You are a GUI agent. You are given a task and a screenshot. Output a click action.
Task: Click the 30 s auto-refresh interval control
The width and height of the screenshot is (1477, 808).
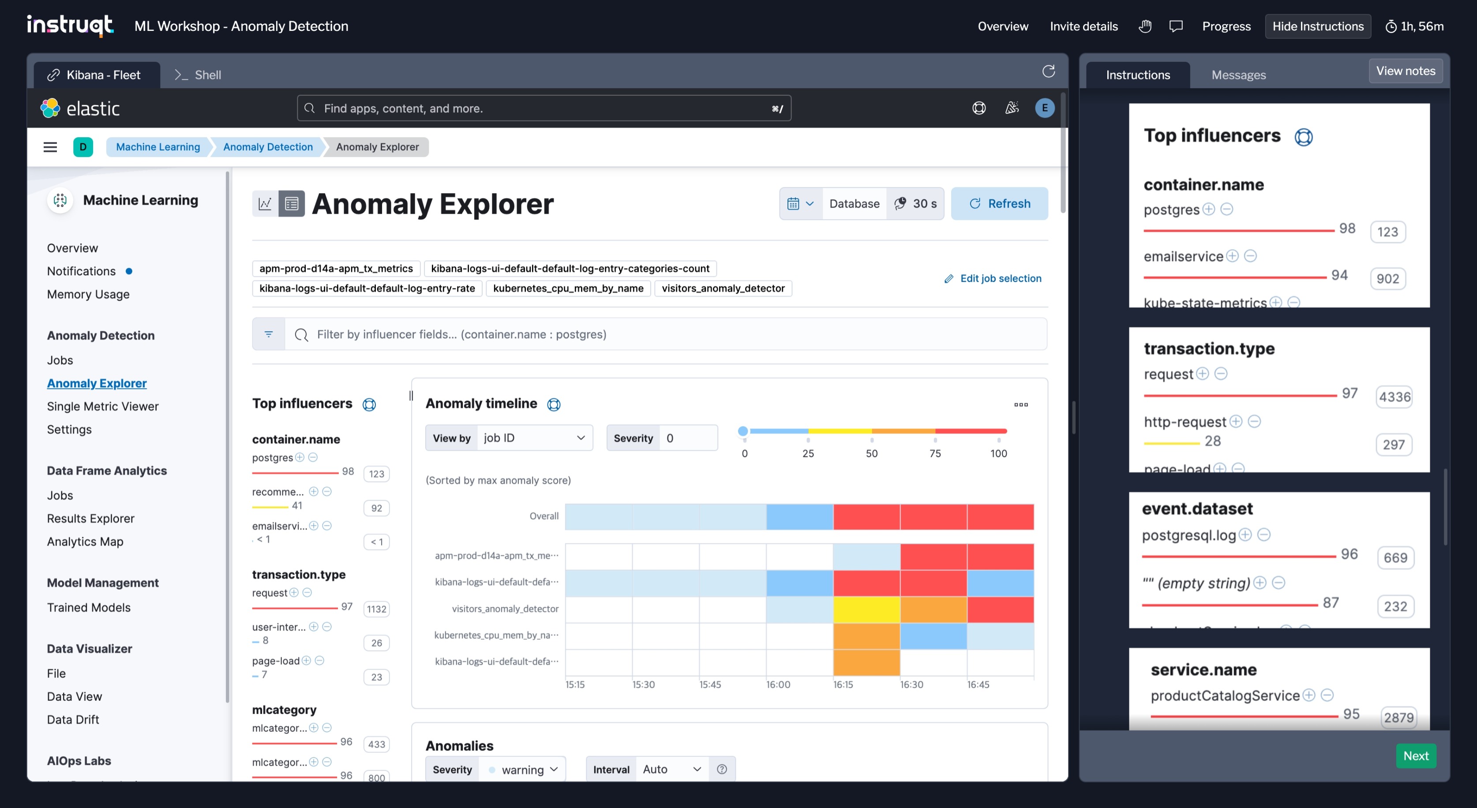point(915,203)
